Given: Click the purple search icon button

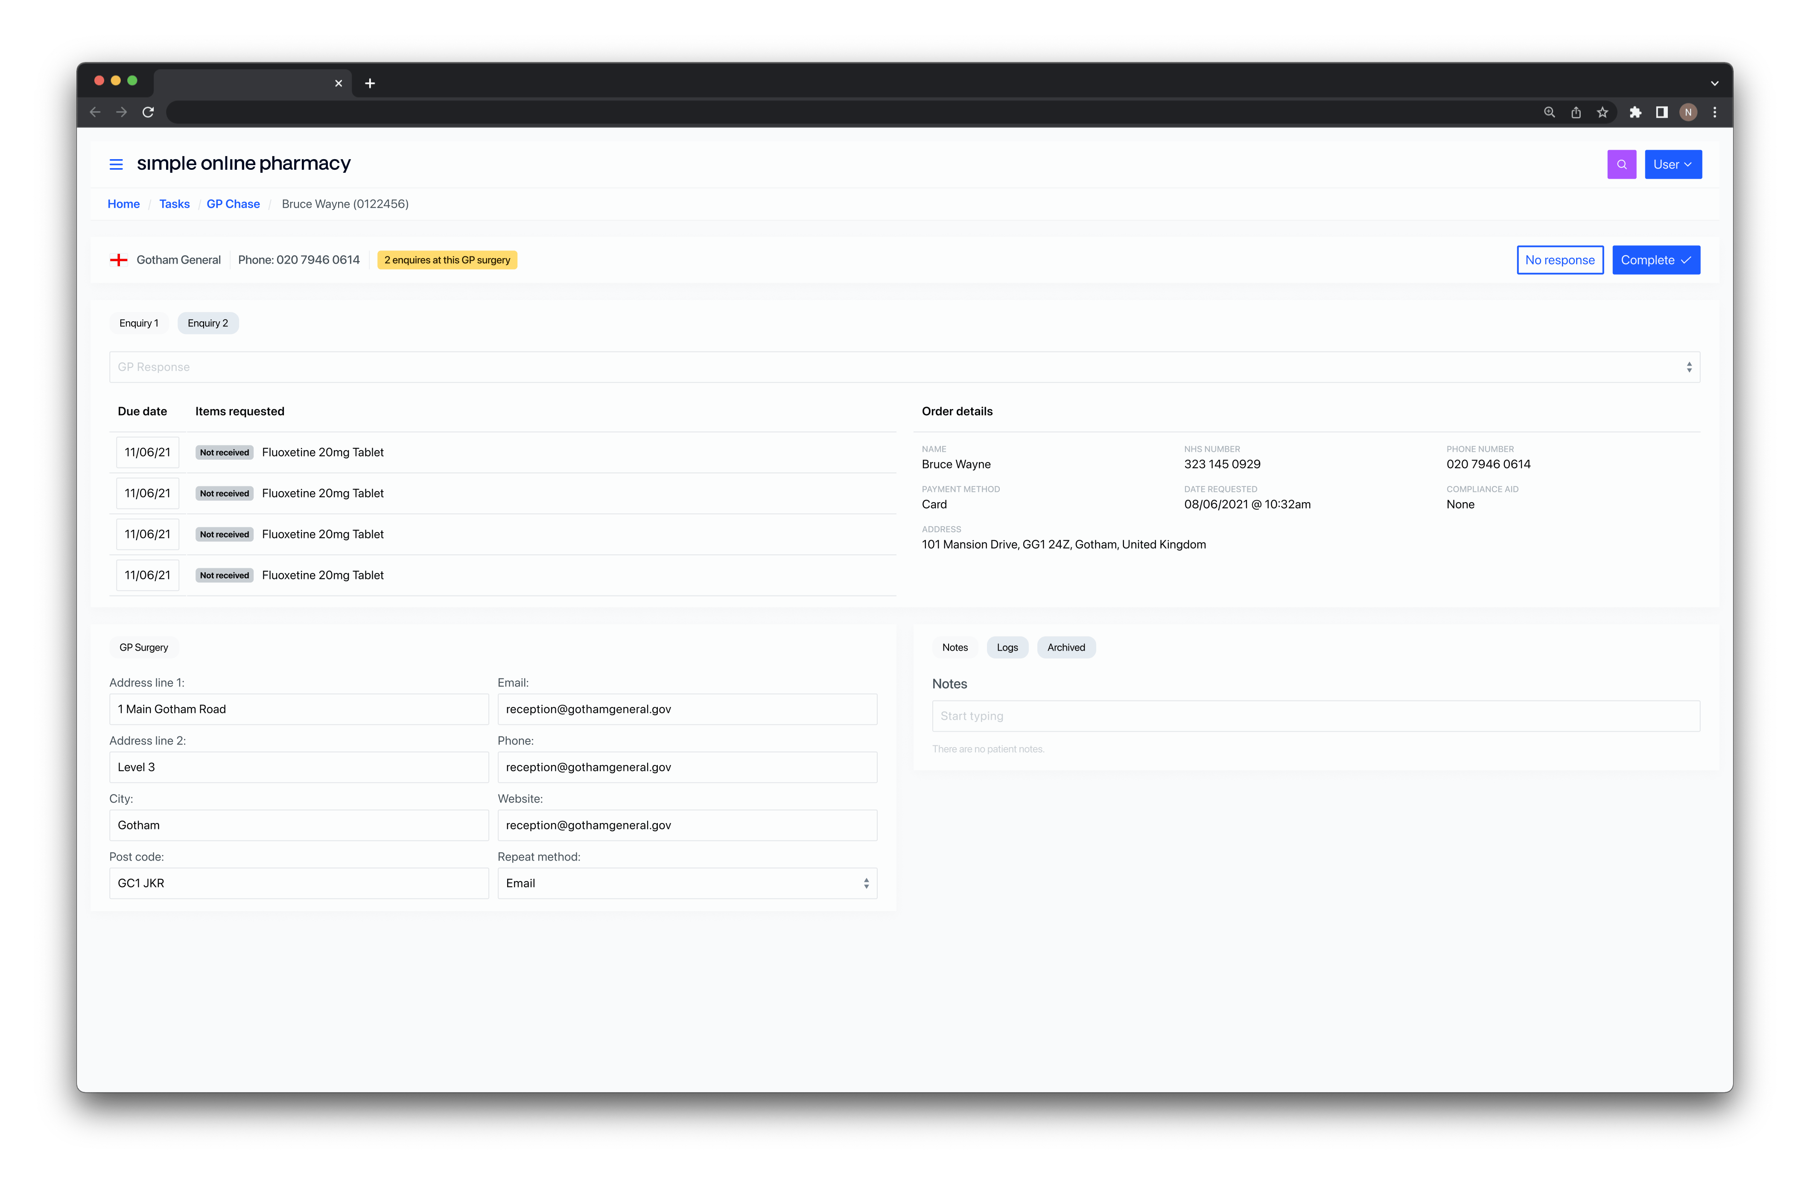Looking at the screenshot, I should [1621, 164].
